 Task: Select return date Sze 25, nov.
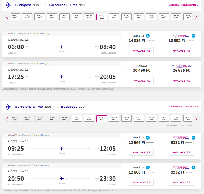(114, 118)
